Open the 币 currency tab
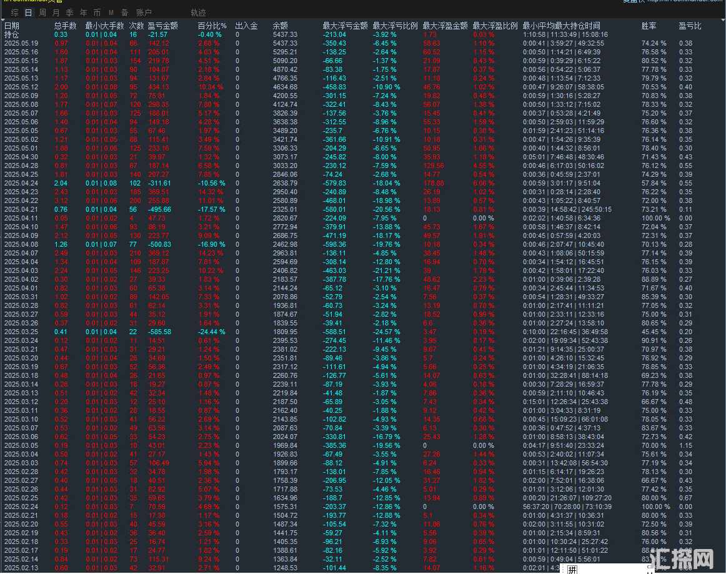This screenshot has height=574, width=726. click(x=97, y=12)
